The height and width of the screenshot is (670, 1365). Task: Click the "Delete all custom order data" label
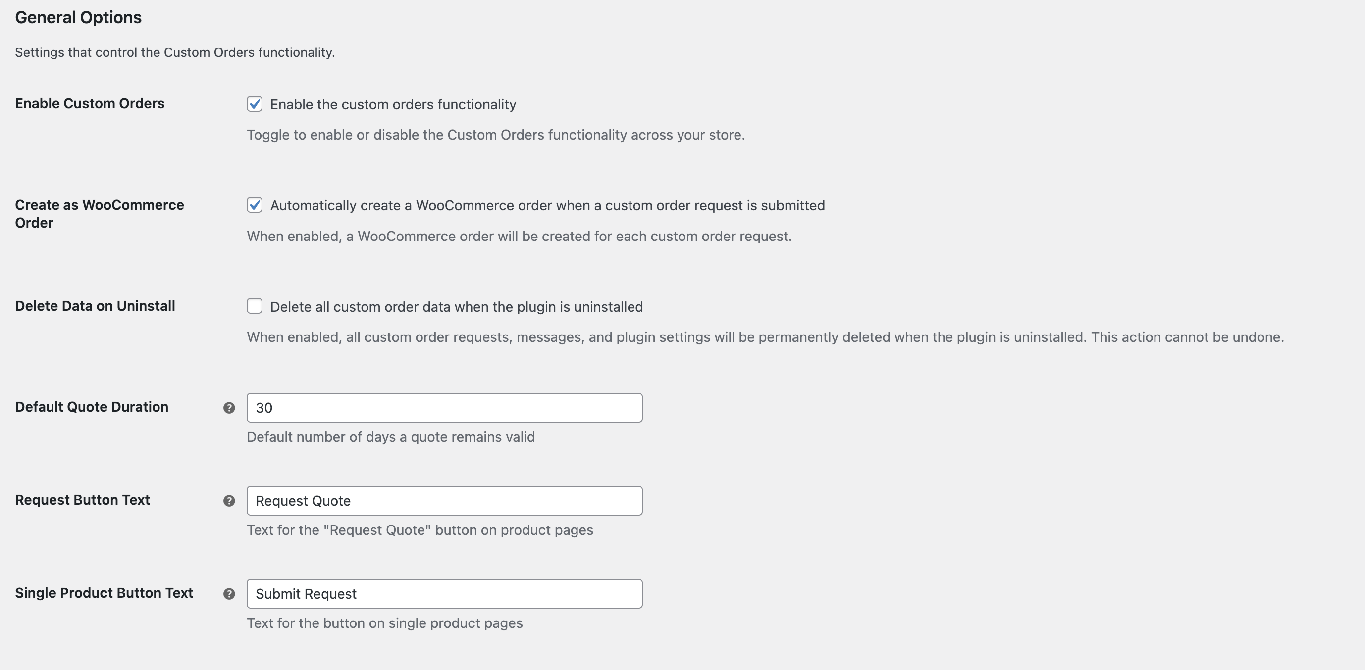click(456, 307)
